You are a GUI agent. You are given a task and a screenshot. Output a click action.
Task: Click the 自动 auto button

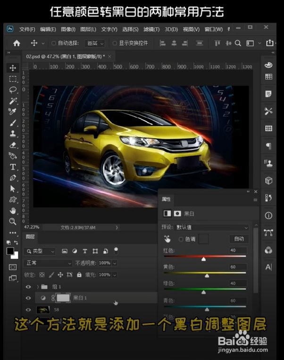[x=239, y=239]
